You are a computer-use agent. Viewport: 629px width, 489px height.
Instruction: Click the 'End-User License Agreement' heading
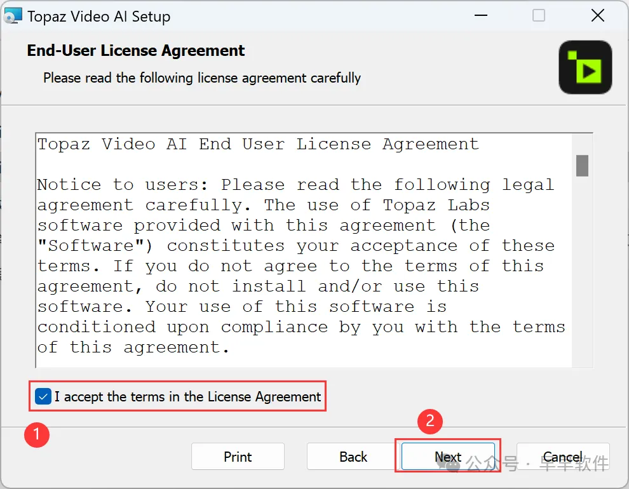click(135, 51)
